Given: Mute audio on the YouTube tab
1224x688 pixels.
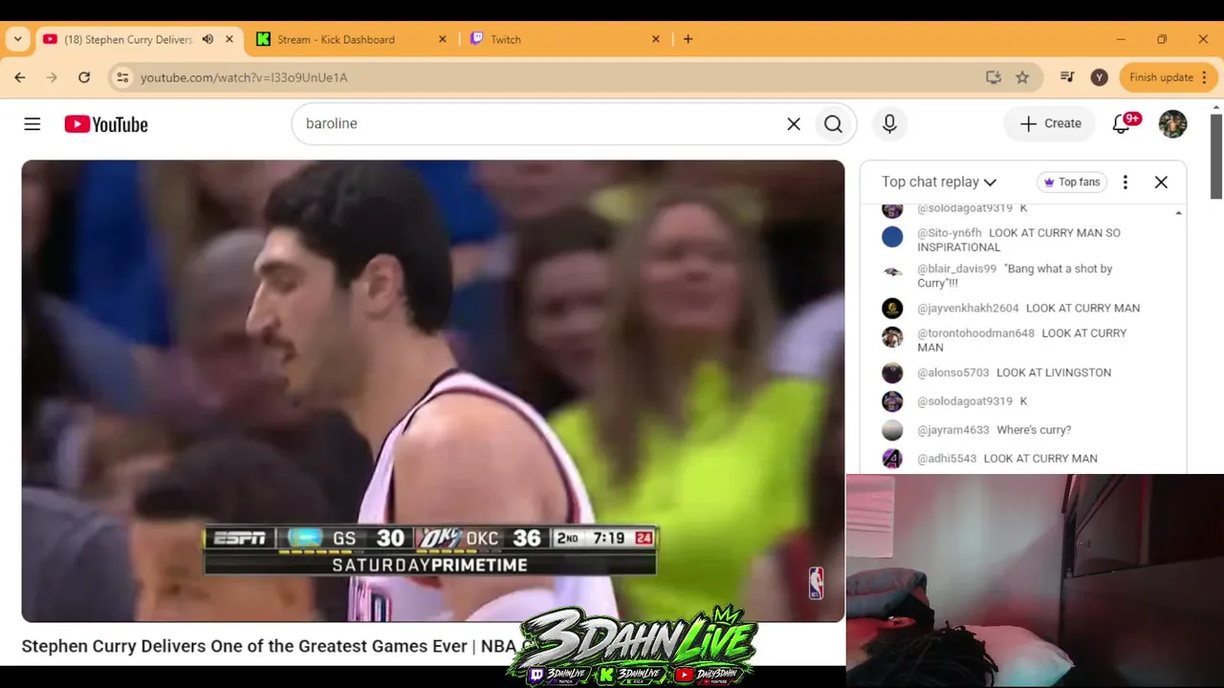Looking at the screenshot, I should pos(208,39).
